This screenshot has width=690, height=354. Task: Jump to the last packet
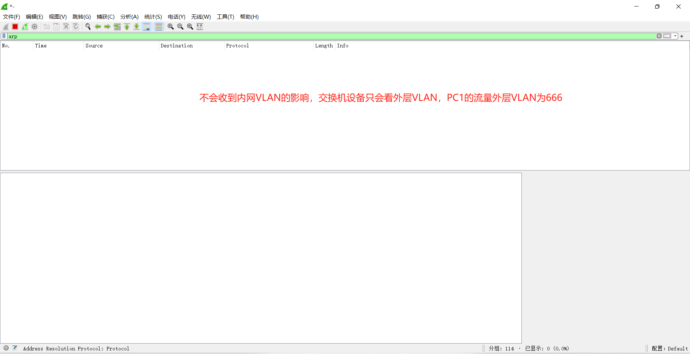(x=137, y=27)
